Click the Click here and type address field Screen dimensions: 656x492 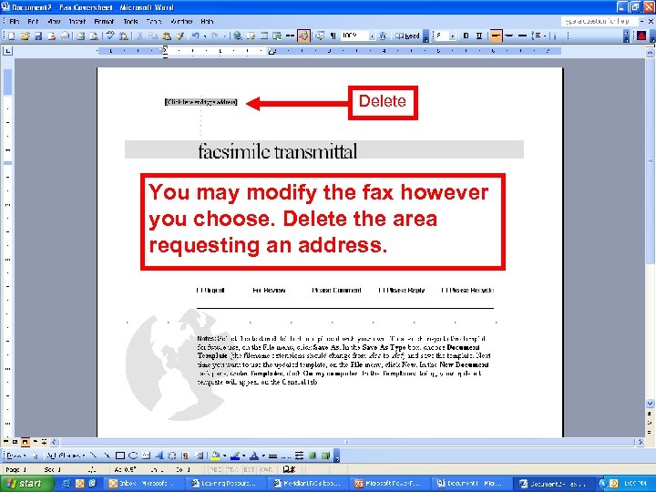(x=200, y=102)
